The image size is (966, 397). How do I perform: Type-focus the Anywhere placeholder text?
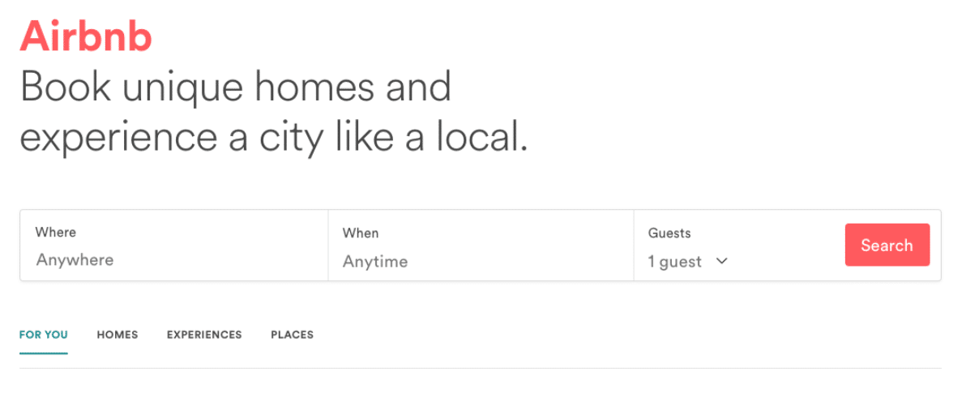(x=75, y=260)
